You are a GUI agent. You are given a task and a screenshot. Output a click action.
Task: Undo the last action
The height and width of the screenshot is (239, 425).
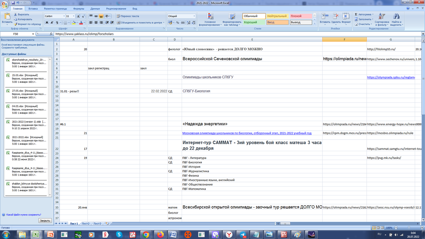18,2
